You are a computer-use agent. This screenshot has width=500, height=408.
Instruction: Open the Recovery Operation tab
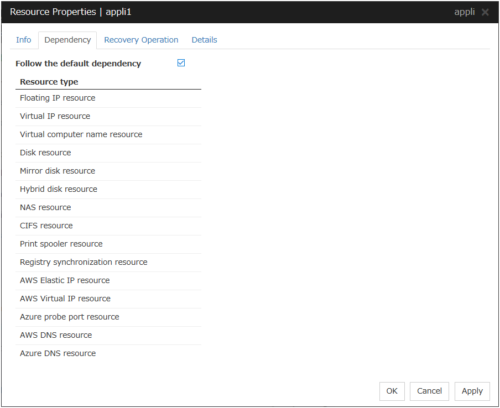coord(141,40)
